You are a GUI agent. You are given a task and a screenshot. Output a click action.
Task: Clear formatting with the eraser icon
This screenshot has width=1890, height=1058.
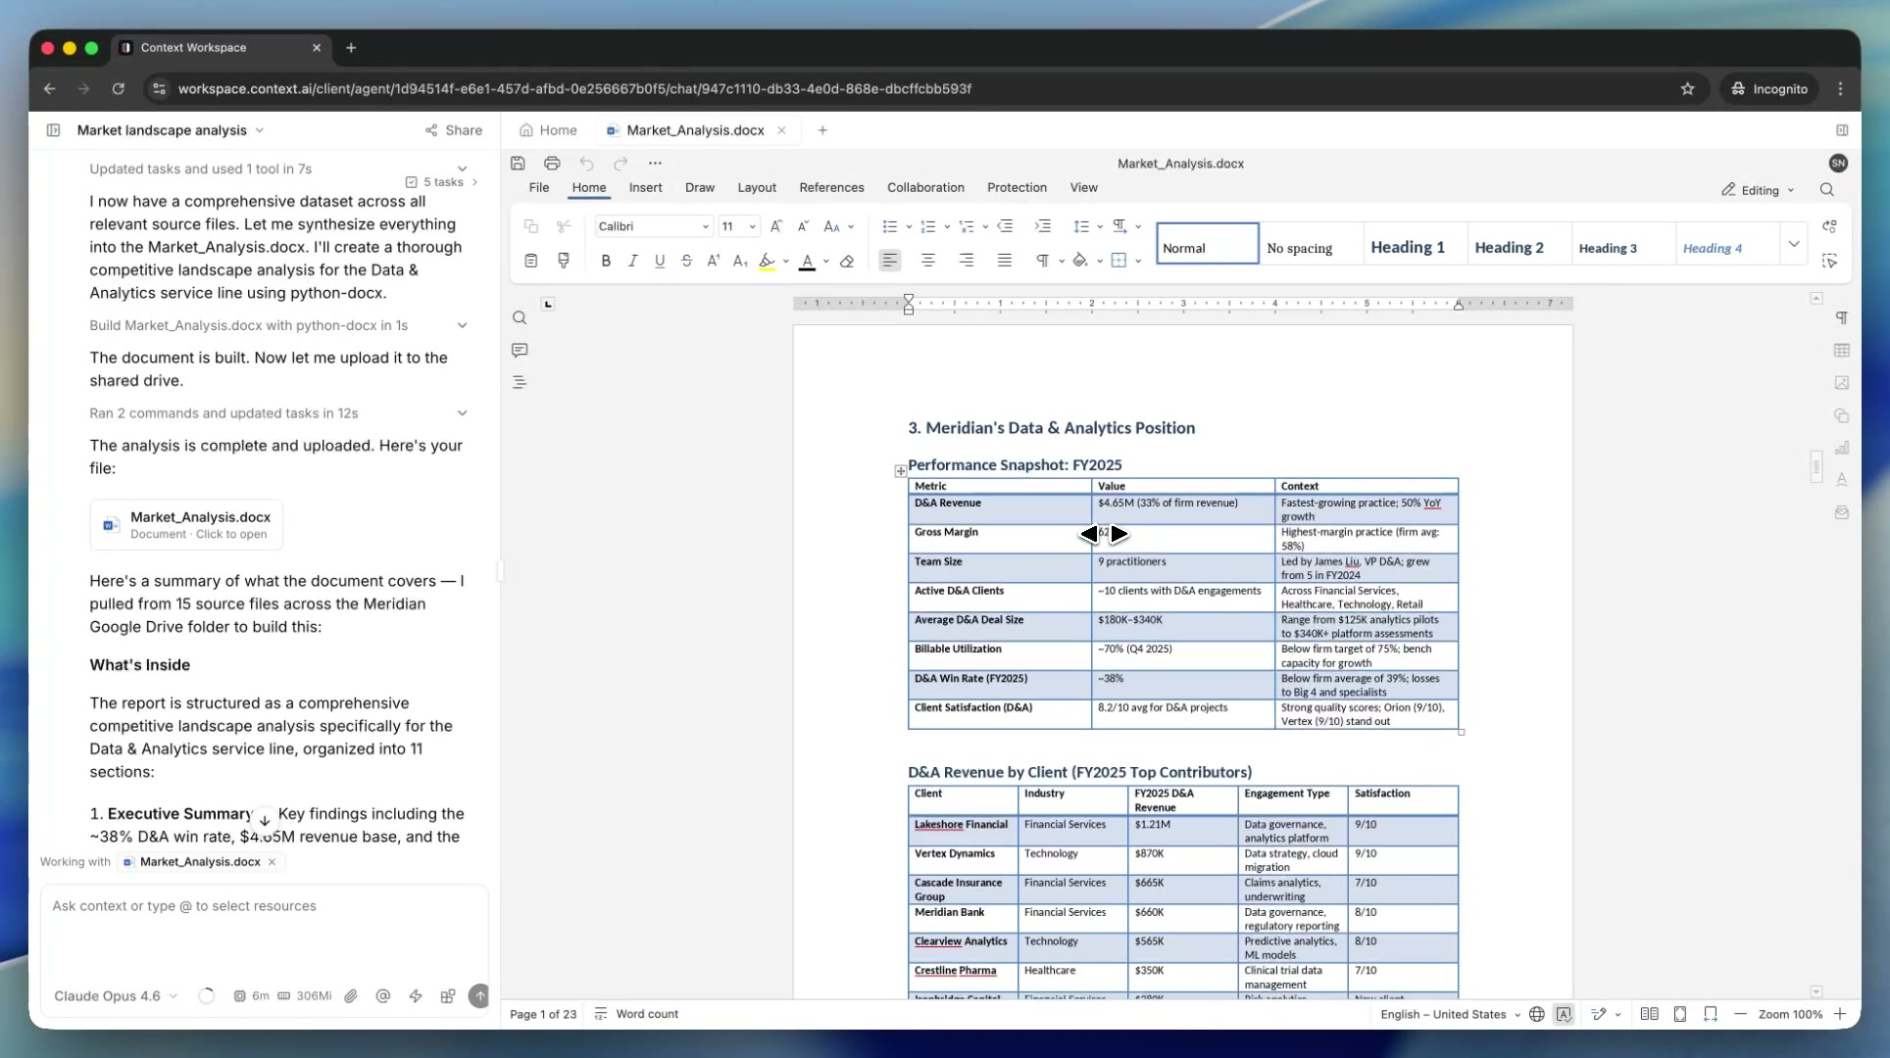(847, 261)
